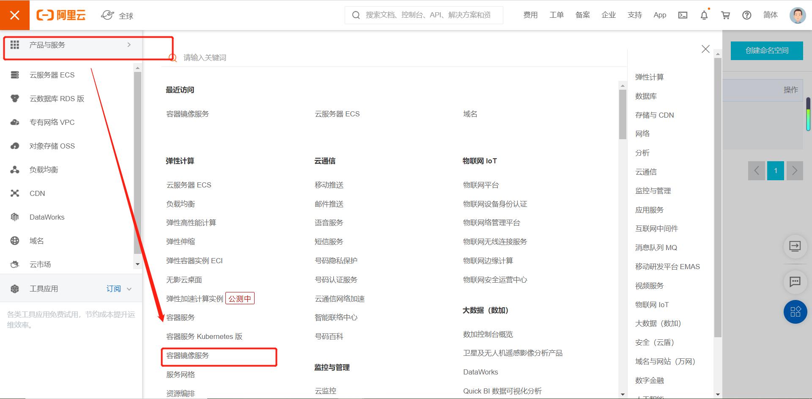This screenshot has height=399, width=812.
Task: Jump to 存储与 CDN category
Action: tap(654, 115)
